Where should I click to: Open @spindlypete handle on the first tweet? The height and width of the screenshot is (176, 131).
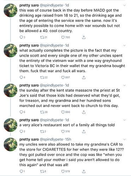coord(51,5)
